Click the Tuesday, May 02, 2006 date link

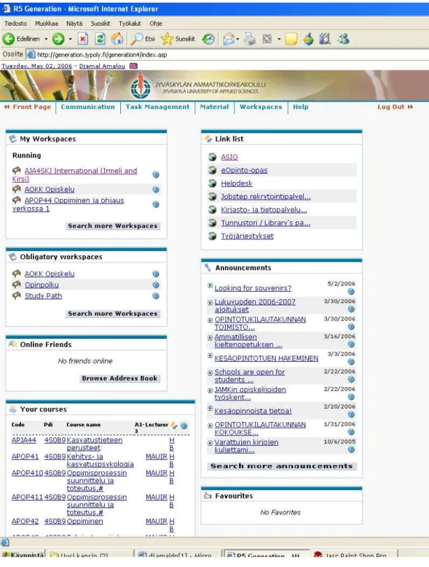pyautogui.click(x=37, y=66)
